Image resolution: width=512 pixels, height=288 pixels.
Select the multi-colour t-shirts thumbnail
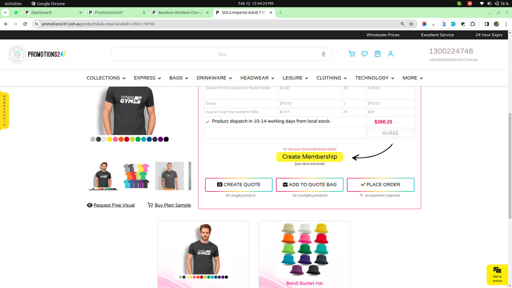[136, 176]
